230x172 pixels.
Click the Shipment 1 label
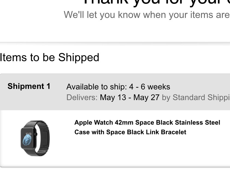click(29, 86)
